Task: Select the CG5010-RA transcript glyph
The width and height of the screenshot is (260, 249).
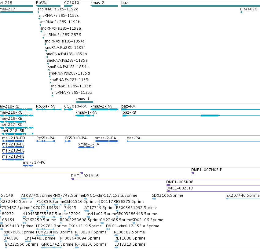Action: click(68, 109)
